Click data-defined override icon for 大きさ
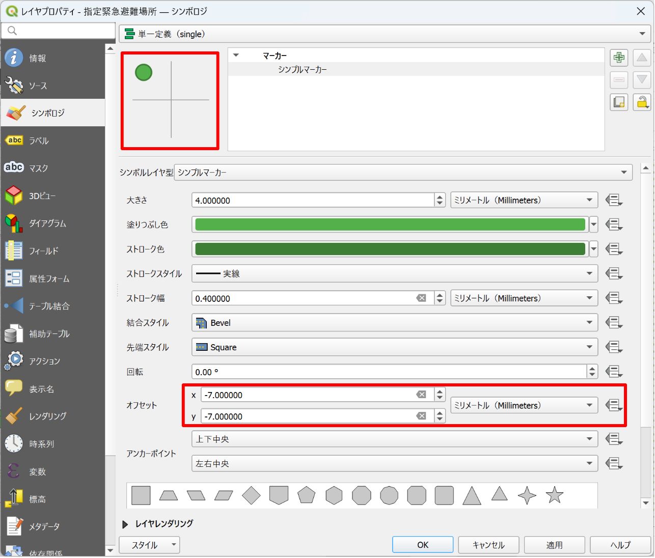This screenshot has width=655, height=558. (x=614, y=200)
